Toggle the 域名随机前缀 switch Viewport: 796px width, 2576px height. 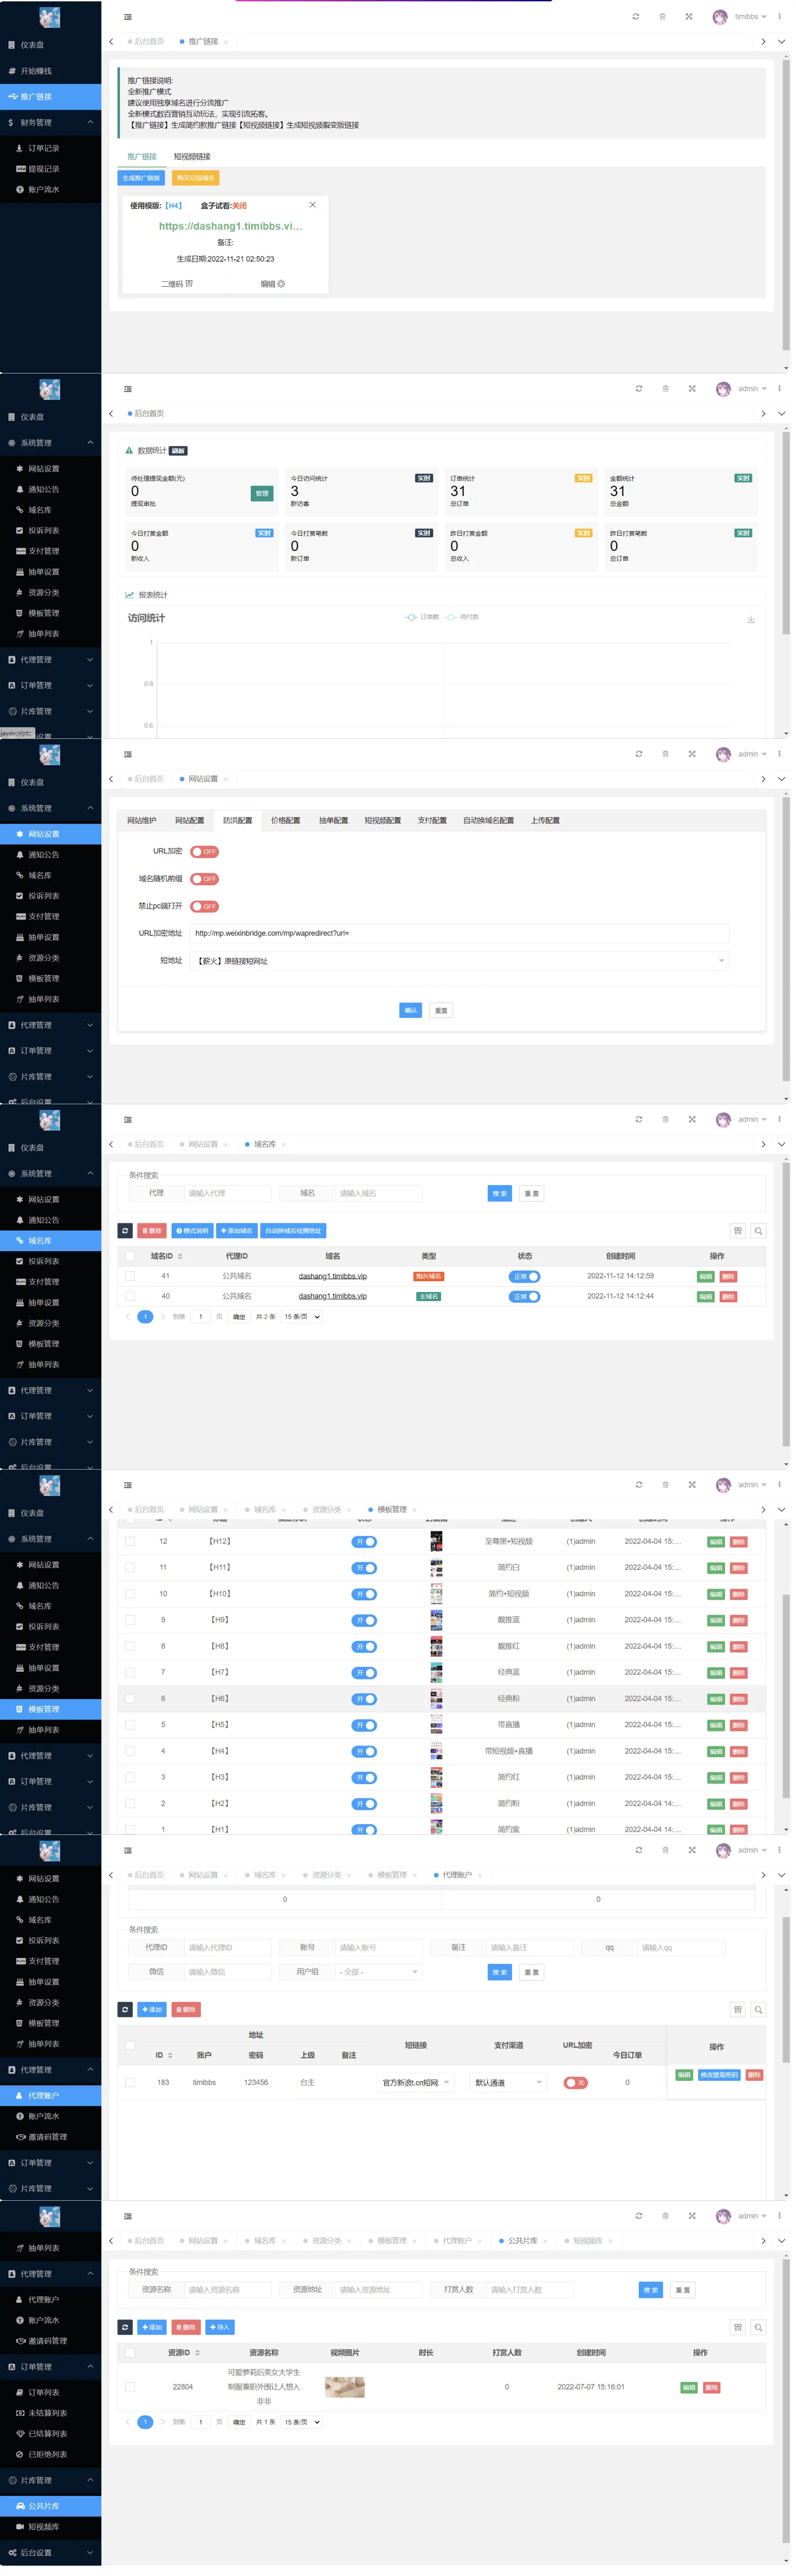point(204,879)
